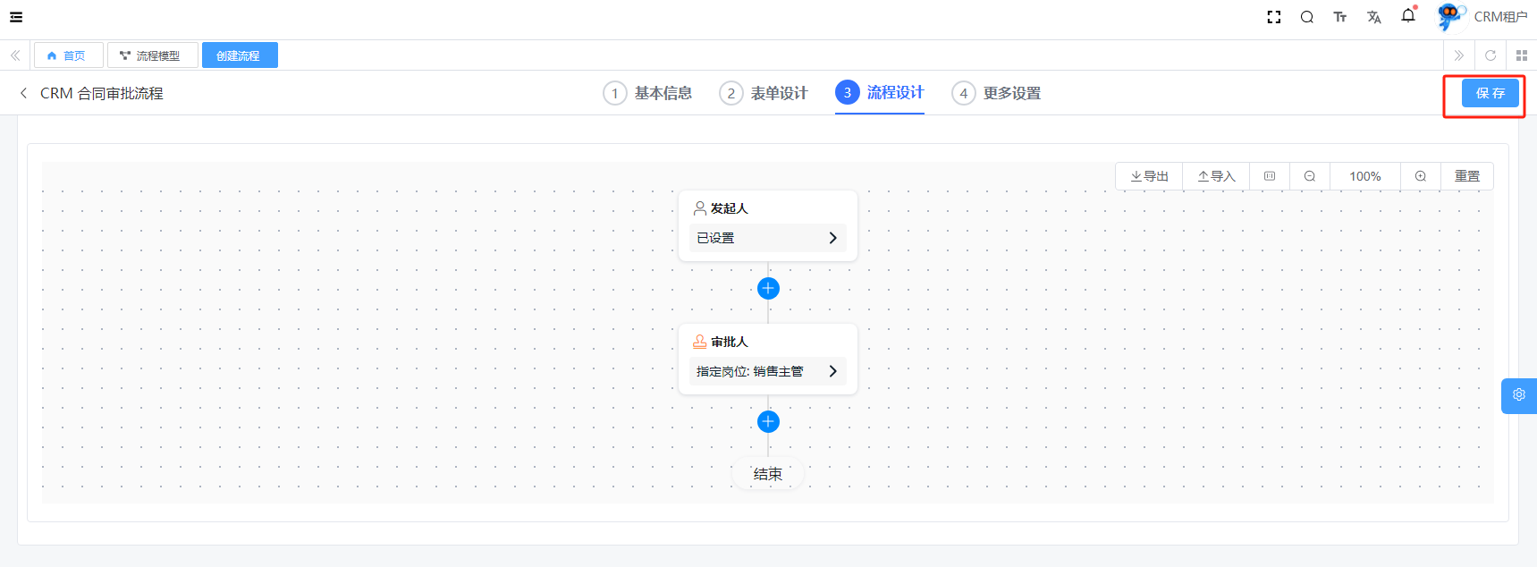Click the refresh tab icon
Viewport: 1537px width, 567px height.
pos(1491,55)
